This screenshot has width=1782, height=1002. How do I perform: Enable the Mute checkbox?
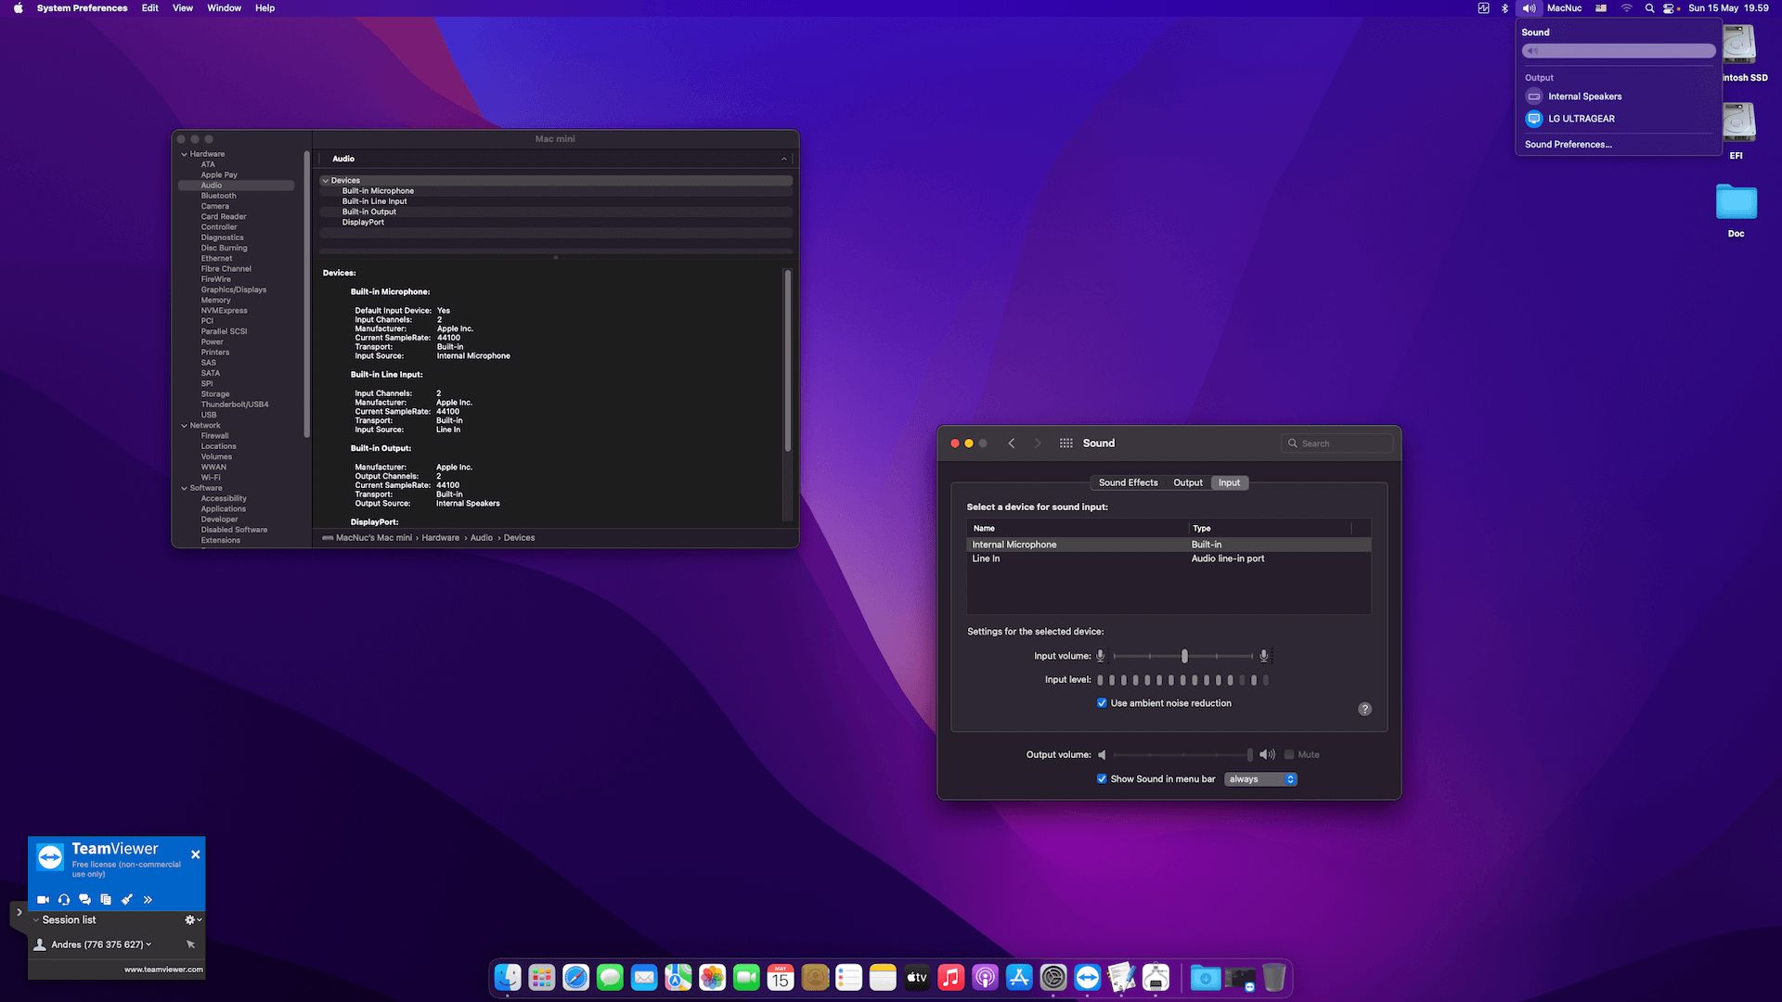pos(1289,754)
